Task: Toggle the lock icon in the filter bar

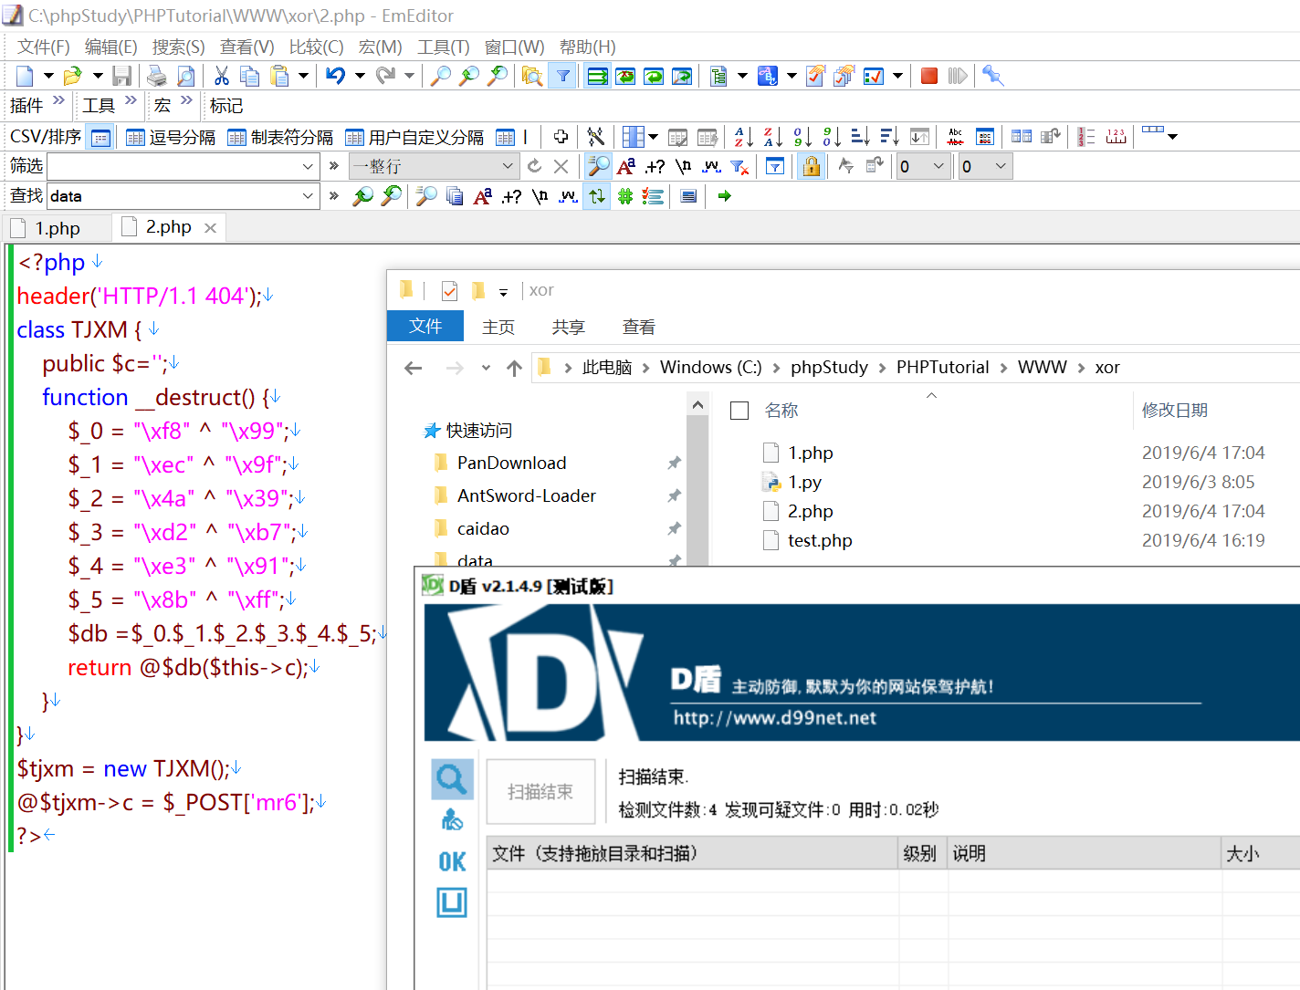Action: tap(811, 166)
